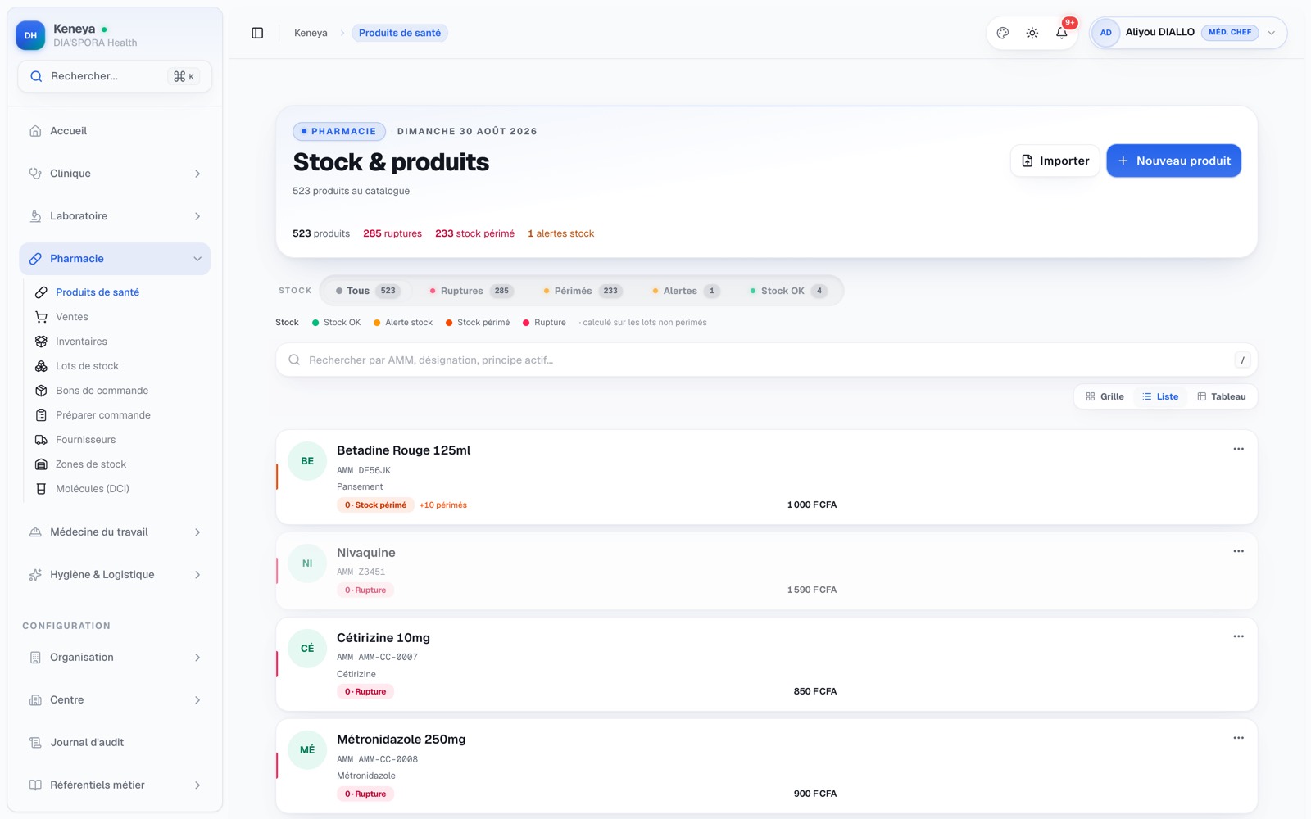Image resolution: width=1311 pixels, height=819 pixels.
Task: Open Journal d'audit
Action: [x=115, y=743]
